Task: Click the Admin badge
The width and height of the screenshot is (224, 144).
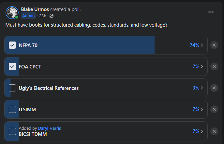Action: click(x=28, y=16)
